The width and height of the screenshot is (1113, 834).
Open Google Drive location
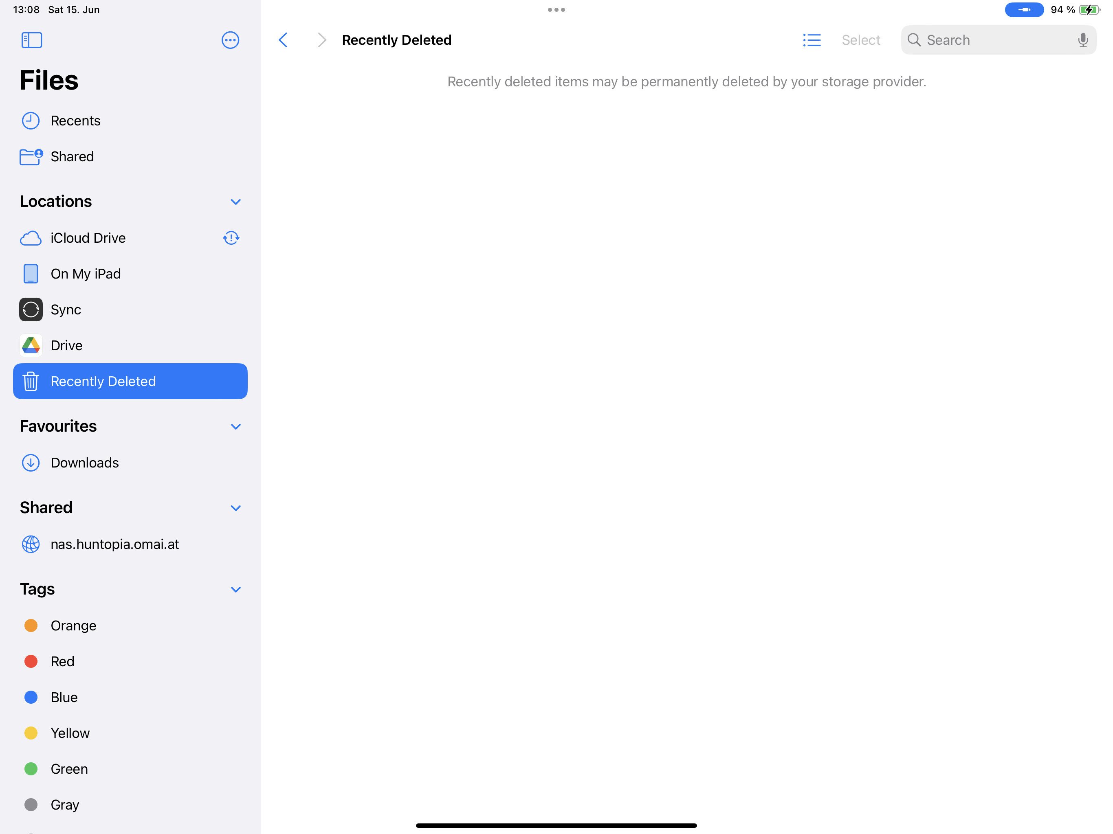click(66, 345)
